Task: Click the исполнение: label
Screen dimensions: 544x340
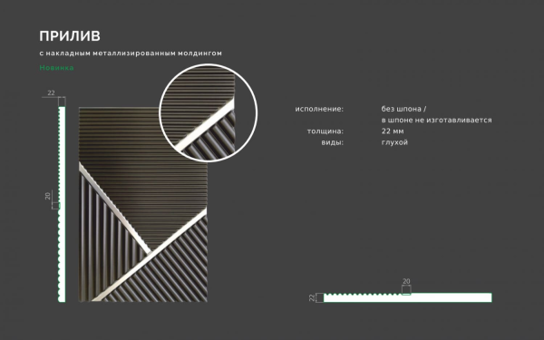Action: coord(319,109)
